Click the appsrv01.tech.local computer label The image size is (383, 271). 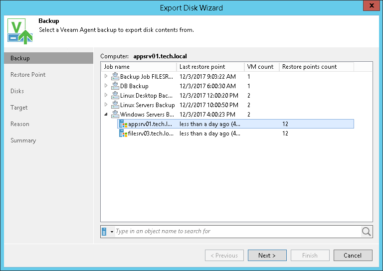click(160, 56)
